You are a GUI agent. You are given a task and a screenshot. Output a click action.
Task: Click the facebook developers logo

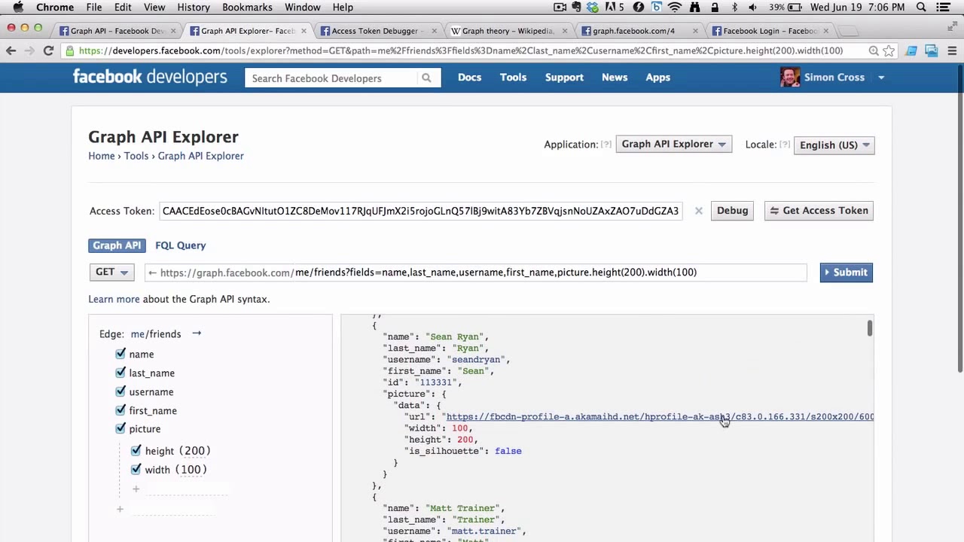pos(150,77)
